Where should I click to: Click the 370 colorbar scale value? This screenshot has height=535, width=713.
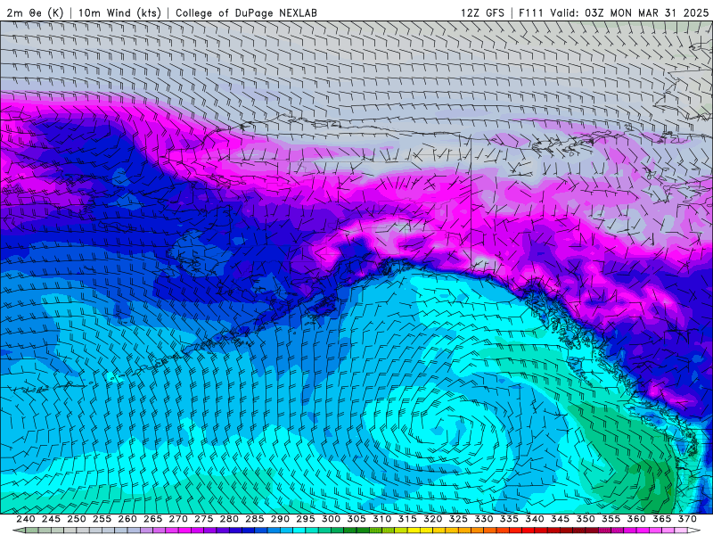coord(687,519)
